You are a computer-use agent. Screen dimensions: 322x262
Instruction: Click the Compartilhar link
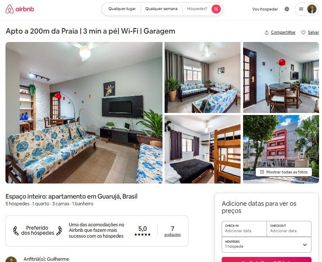pyautogui.click(x=283, y=32)
